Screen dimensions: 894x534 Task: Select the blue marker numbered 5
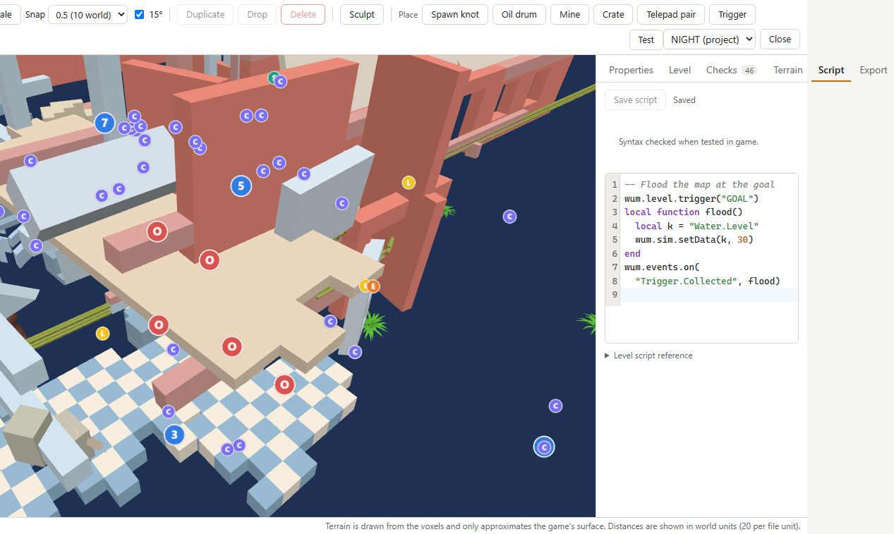pos(241,186)
